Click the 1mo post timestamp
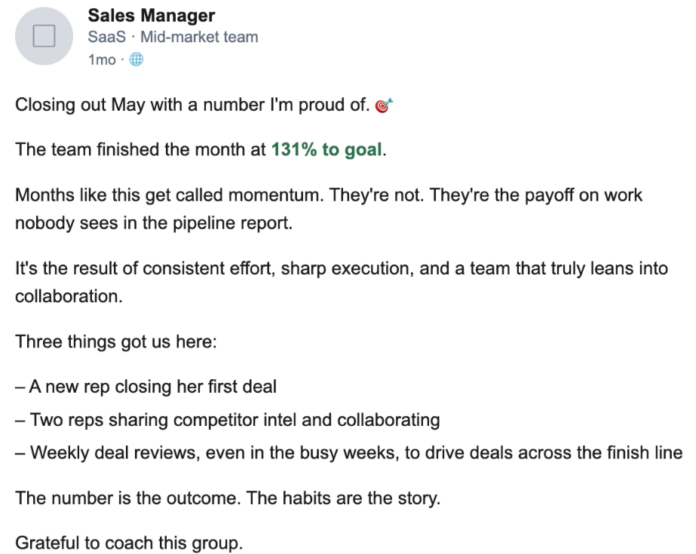Image resolution: width=696 pixels, height=554 pixels. (x=102, y=60)
